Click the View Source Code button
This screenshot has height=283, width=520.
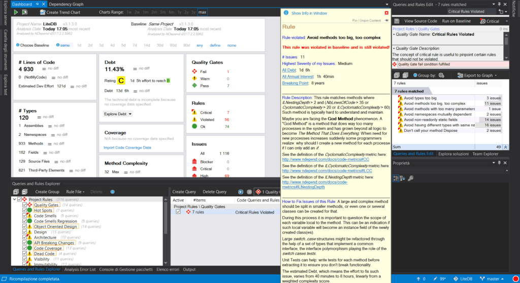coord(420,21)
